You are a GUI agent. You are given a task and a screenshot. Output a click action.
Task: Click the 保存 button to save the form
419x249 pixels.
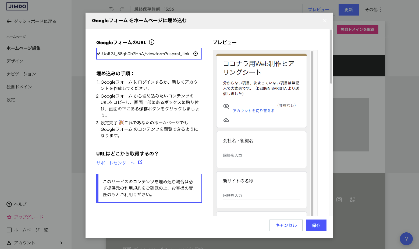[x=316, y=225]
